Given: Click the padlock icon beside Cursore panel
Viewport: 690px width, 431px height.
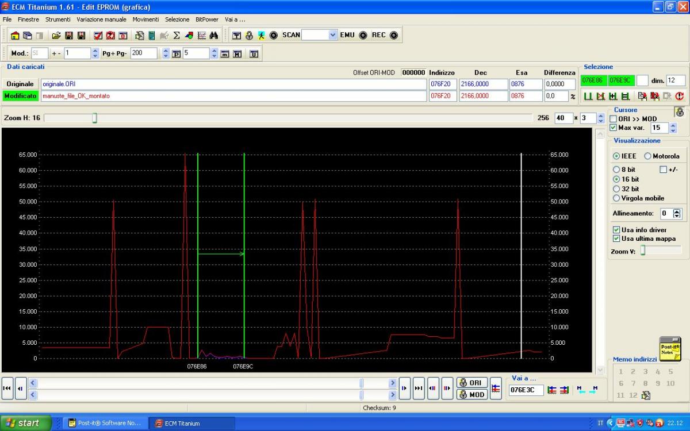Looking at the screenshot, I should point(680,112).
